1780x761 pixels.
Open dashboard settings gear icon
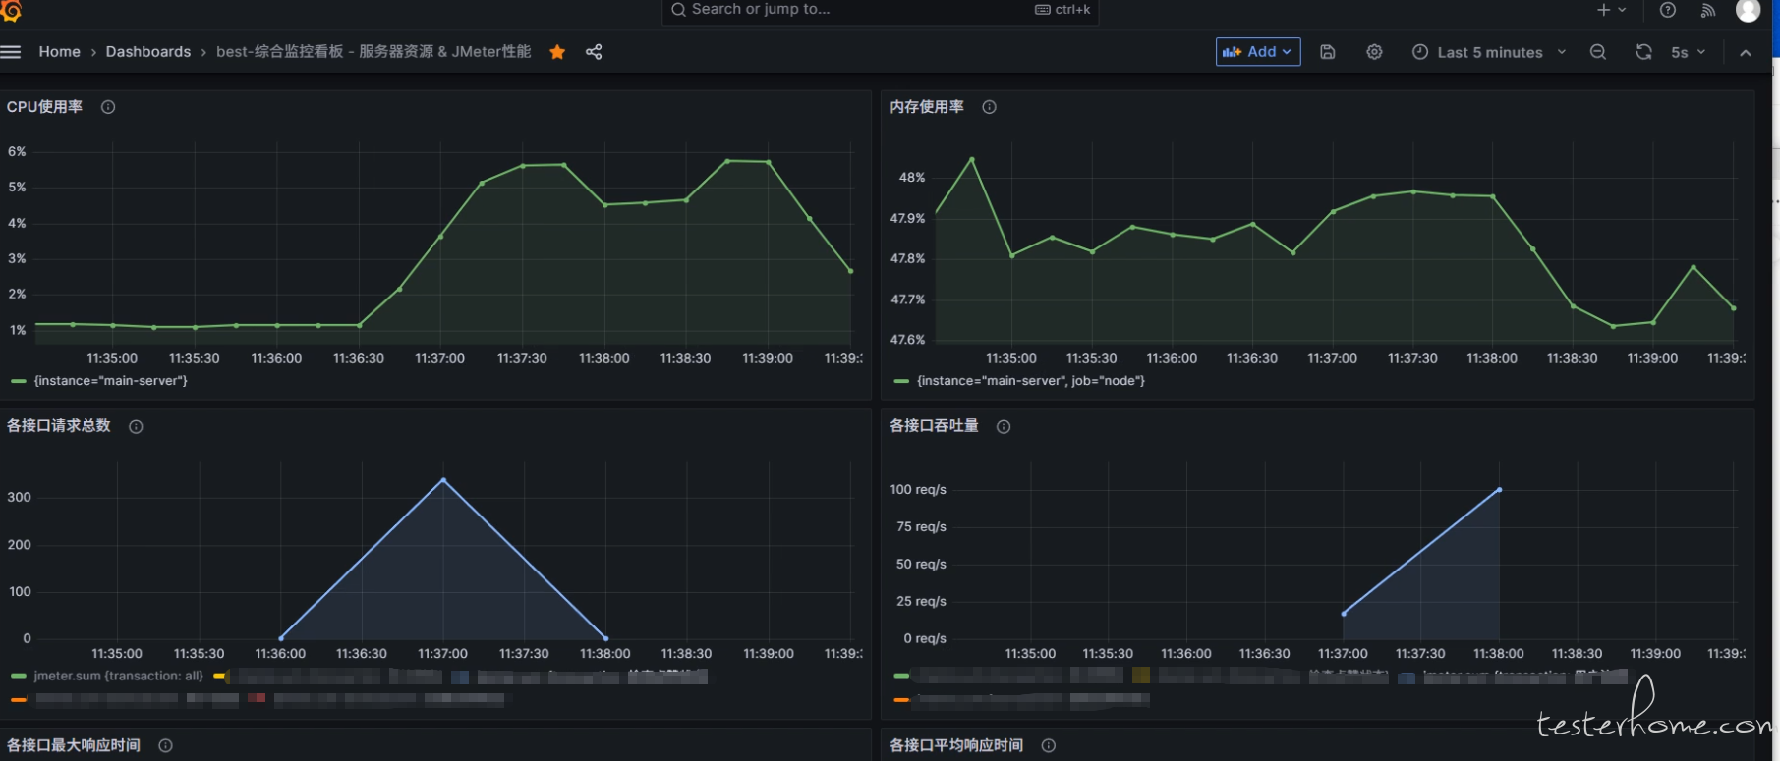click(x=1374, y=52)
